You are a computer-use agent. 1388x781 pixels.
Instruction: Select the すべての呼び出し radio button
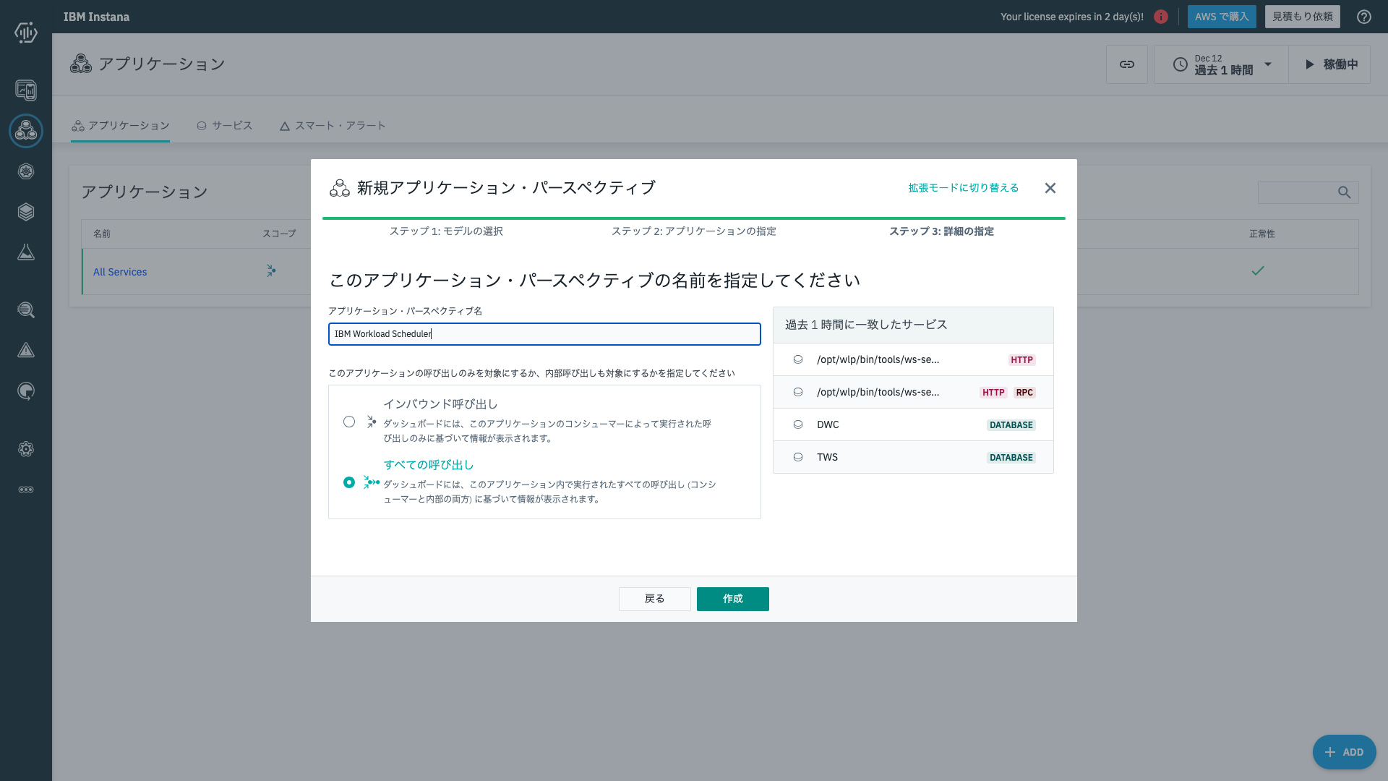pos(349,482)
